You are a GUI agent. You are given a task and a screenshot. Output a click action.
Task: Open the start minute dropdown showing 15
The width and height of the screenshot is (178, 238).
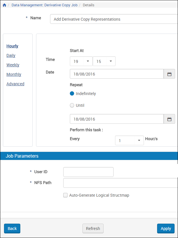[104, 61]
